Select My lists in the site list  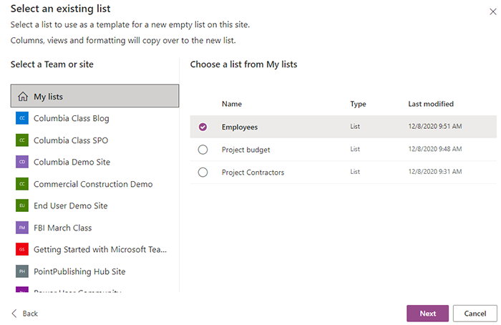coord(94,96)
